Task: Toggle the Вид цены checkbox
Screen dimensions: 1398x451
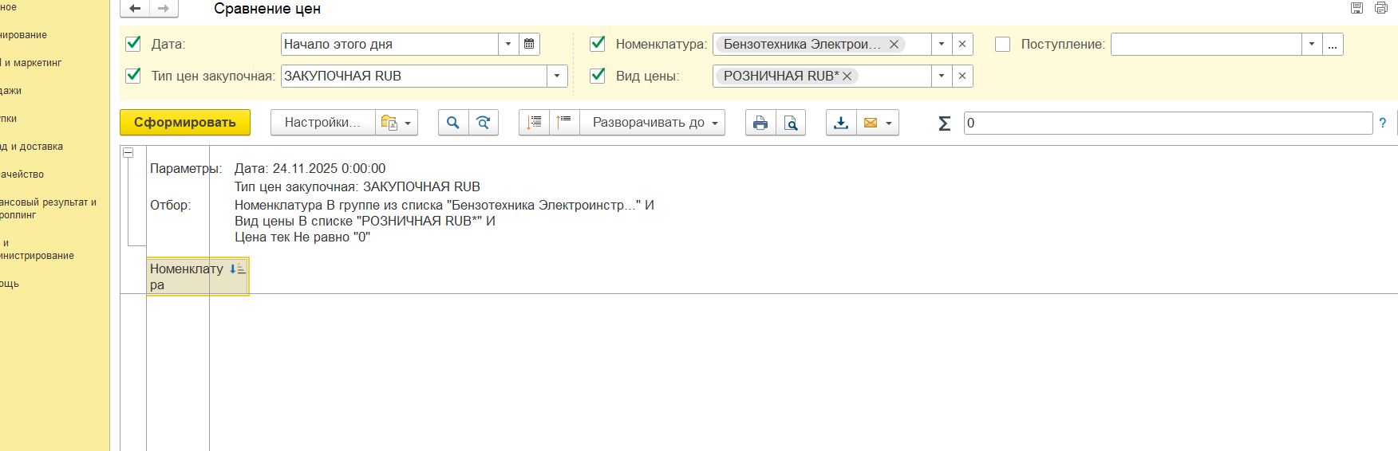Action: click(x=597, y=75)
